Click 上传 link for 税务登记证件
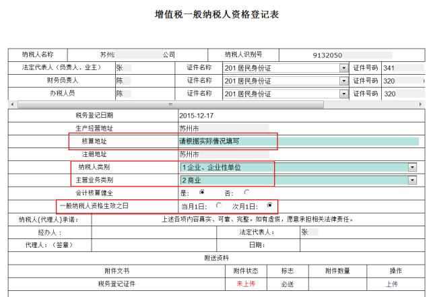 pos(392,284)
